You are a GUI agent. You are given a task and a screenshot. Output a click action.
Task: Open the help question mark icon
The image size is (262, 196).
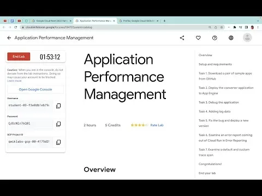[x=215, y=38]
